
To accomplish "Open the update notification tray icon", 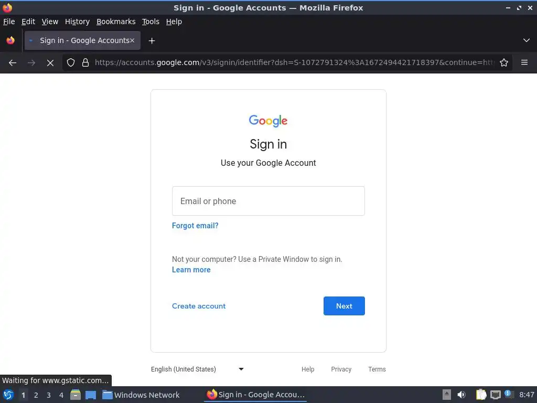I will (508, 394).
